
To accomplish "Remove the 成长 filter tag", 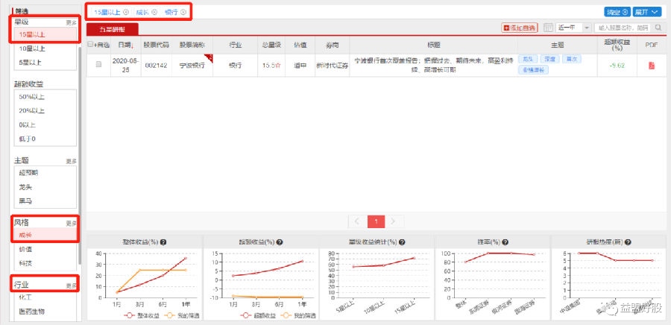I will point(154,12).
